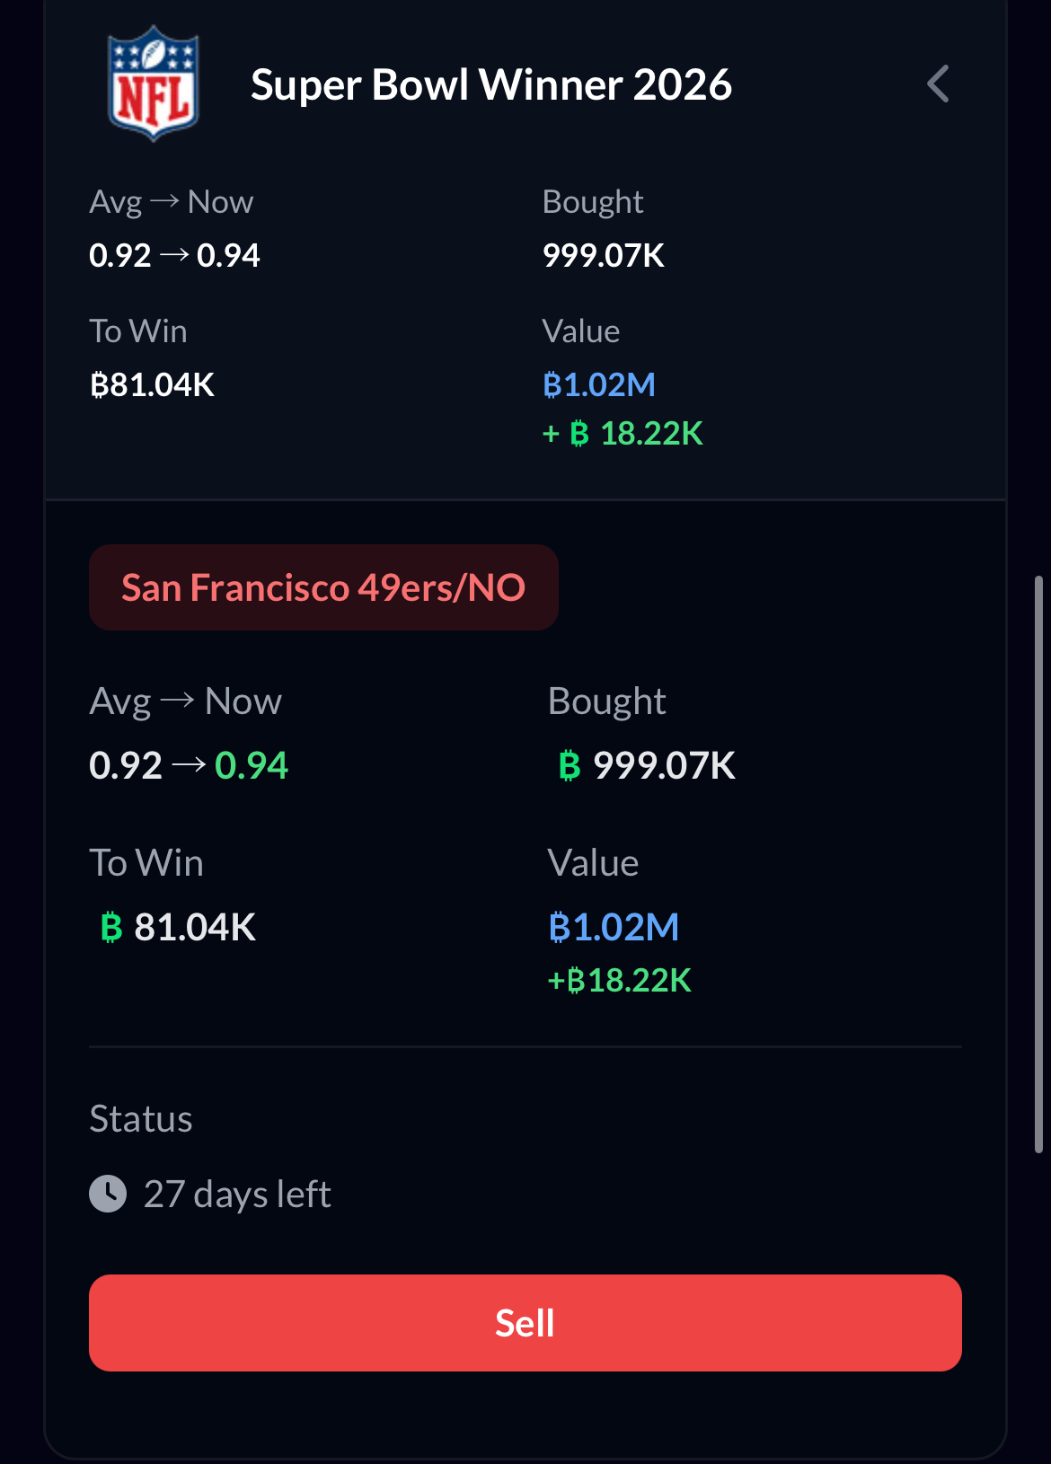1051x1464 pixels.
Task: Open the Super Bowl Winner 2026 title
Action: coord(490,85)
